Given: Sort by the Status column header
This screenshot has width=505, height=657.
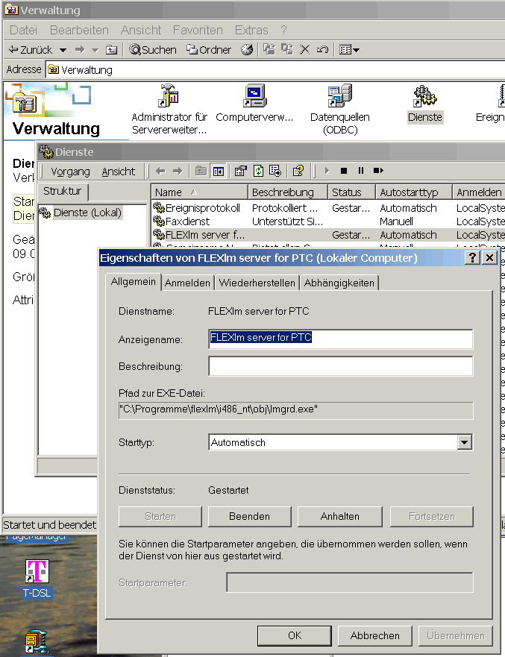Looking at the screenshot, I should (351, 192).
